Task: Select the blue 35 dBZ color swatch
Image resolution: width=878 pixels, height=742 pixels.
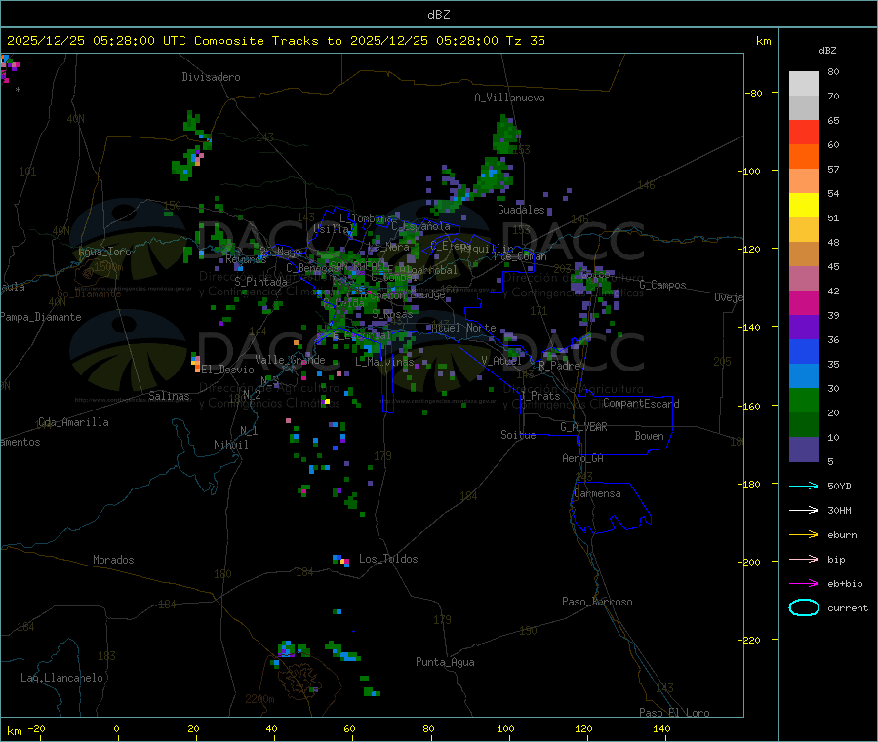Action: coord(804,351)
